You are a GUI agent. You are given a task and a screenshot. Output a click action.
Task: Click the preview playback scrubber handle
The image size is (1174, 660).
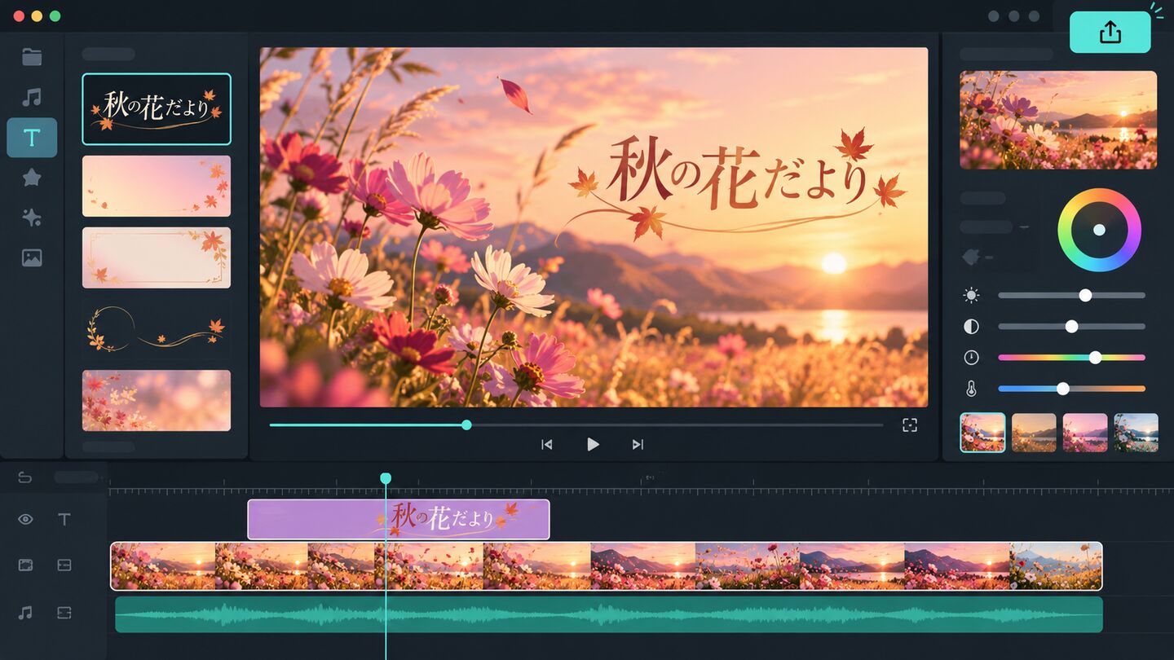coord(466,425)
